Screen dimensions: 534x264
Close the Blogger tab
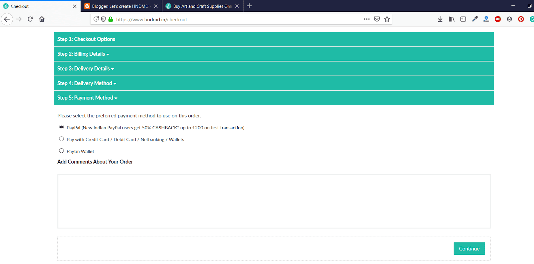click(156, 6)
